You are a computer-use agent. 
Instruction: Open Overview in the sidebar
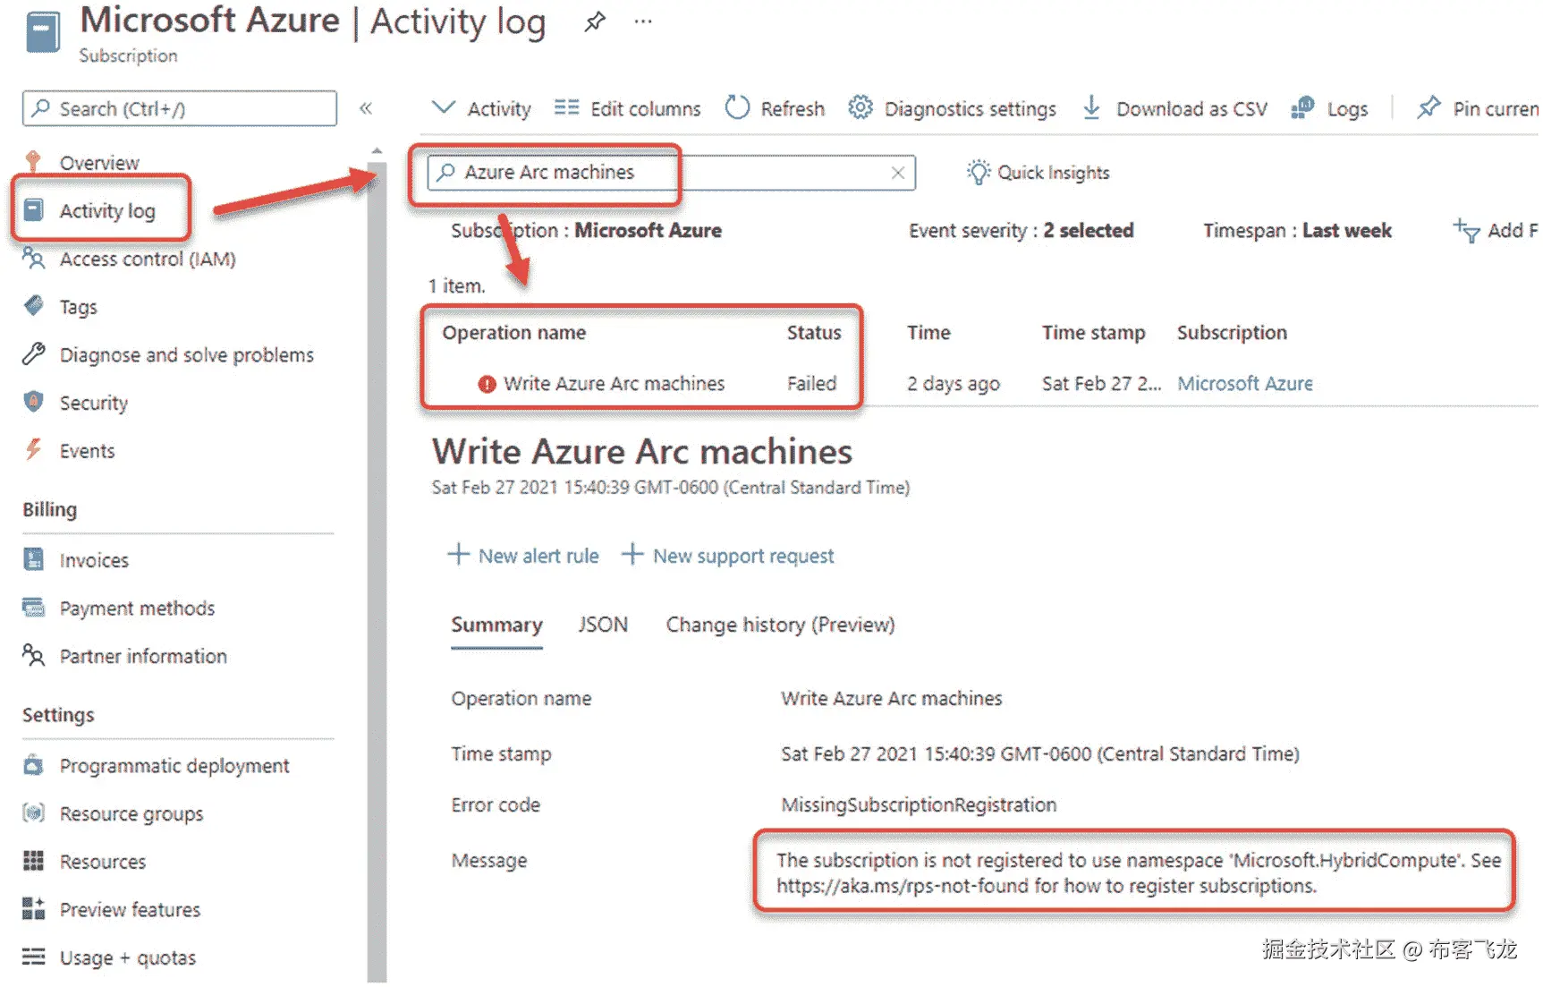(99, 163)
